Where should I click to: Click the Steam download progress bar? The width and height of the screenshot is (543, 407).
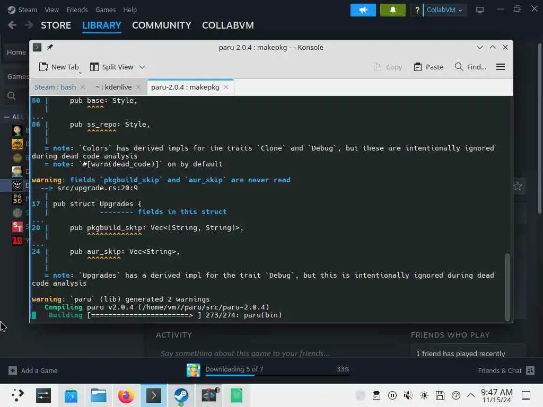click(277, 375)
